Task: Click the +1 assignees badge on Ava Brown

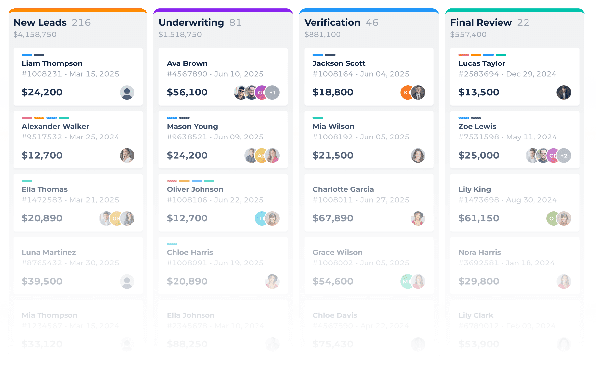Action: pos(273,92)
